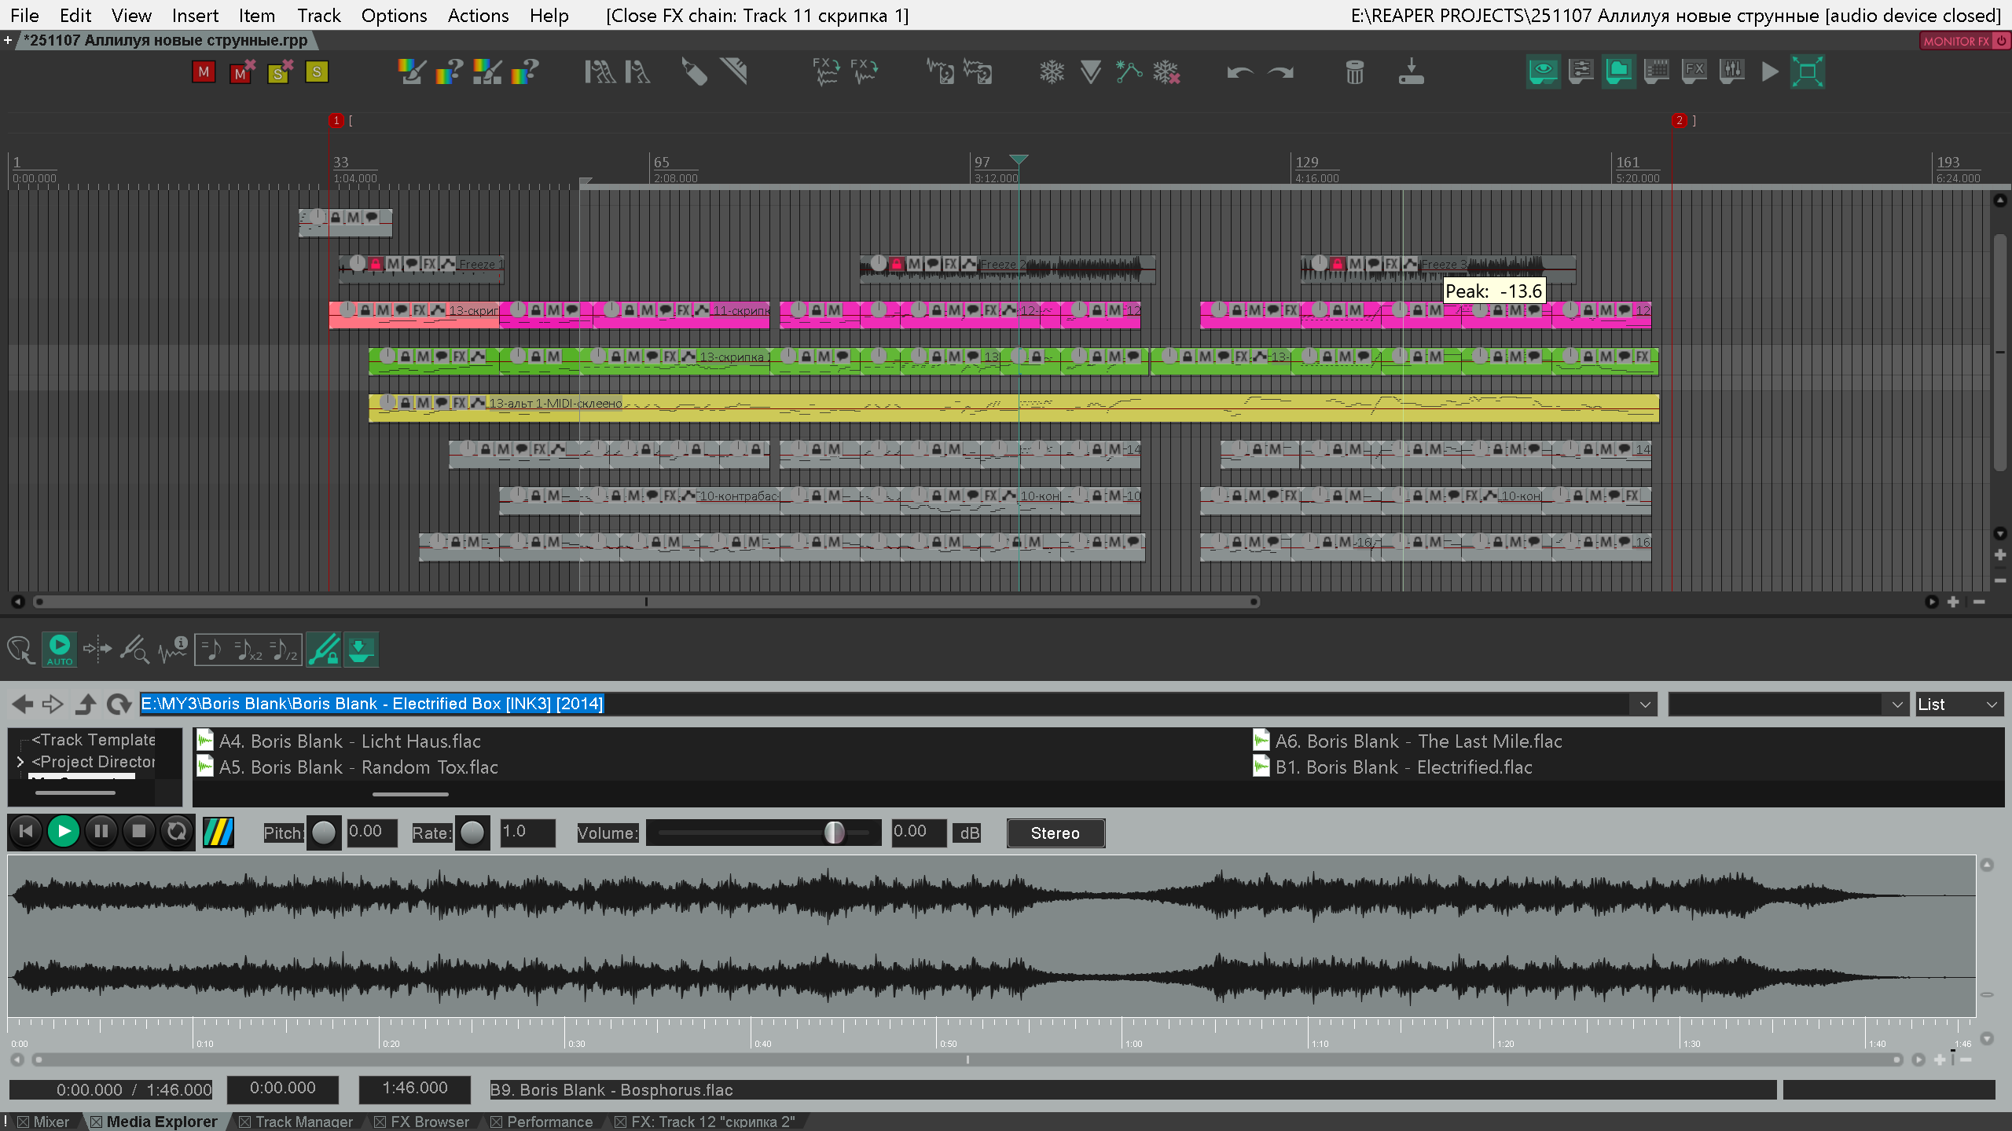Expand the Project Directory tree item

click(20, 762)
